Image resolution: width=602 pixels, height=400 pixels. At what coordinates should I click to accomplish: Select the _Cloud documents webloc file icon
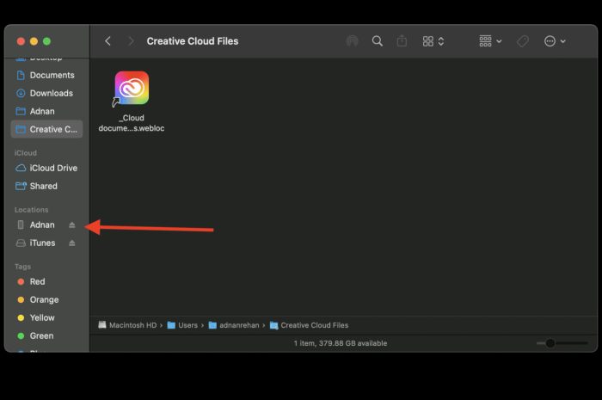point(132,88)
